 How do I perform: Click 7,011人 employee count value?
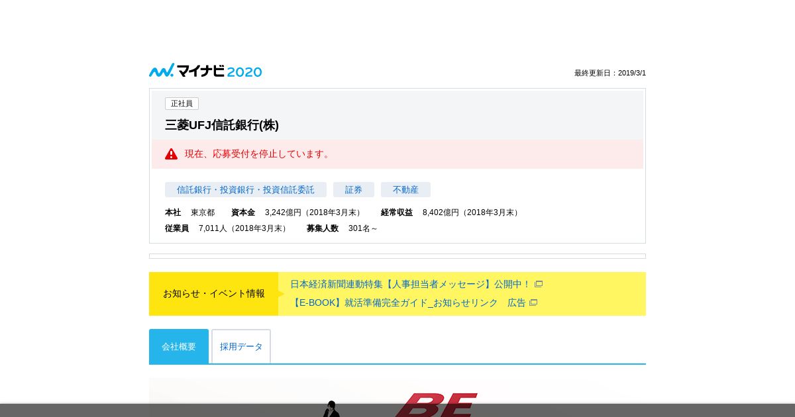tap(244, 228)
